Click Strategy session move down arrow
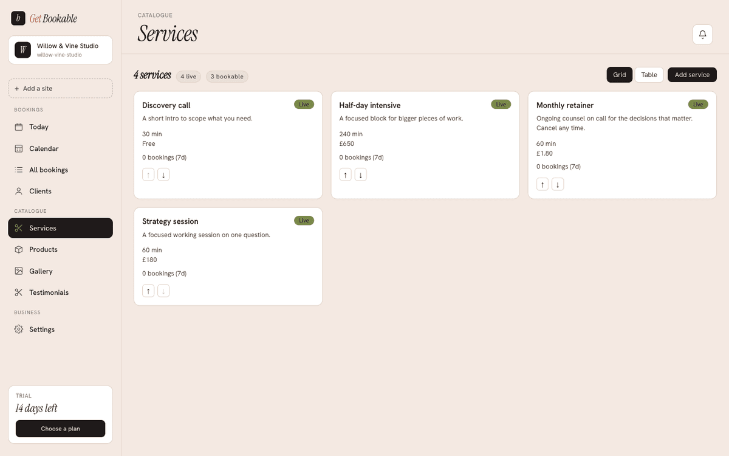This screenshot has height=456, width=729. (163, 291)
